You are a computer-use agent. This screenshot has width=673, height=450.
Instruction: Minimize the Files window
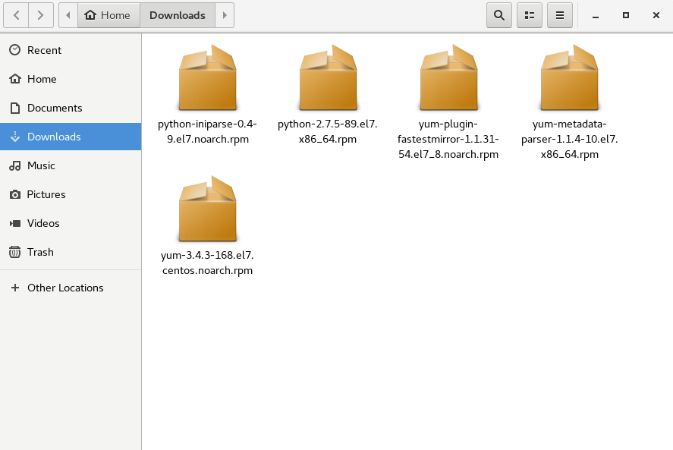[596, 16]
